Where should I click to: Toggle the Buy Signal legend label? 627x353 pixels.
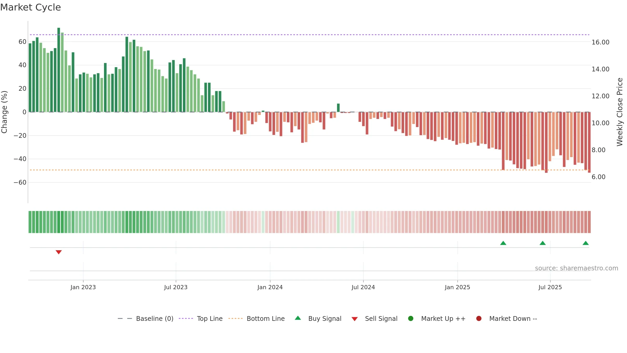coord(325,319)
